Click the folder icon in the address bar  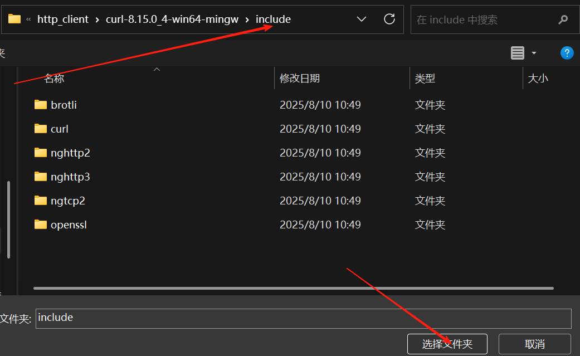point(14,18)
